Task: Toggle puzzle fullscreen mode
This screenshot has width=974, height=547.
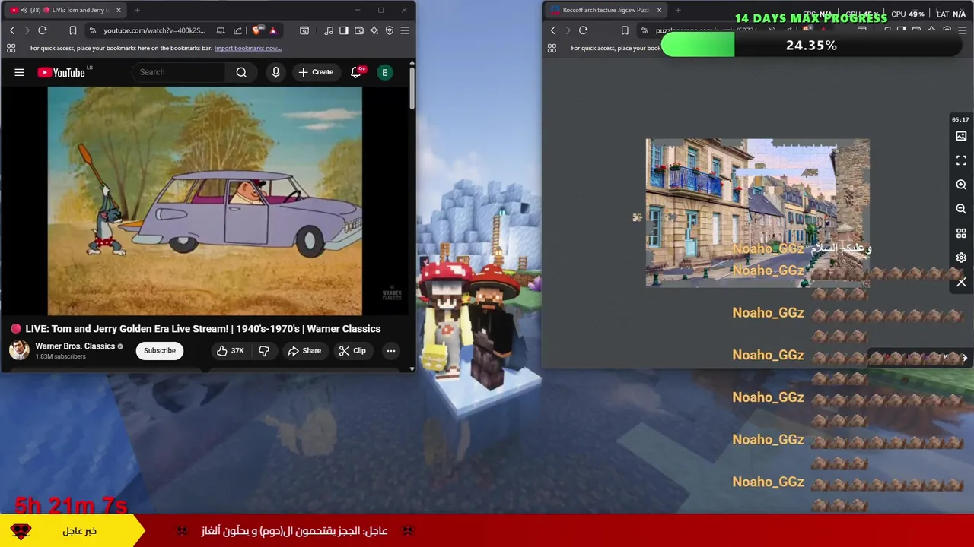Action: coord(961,160)
